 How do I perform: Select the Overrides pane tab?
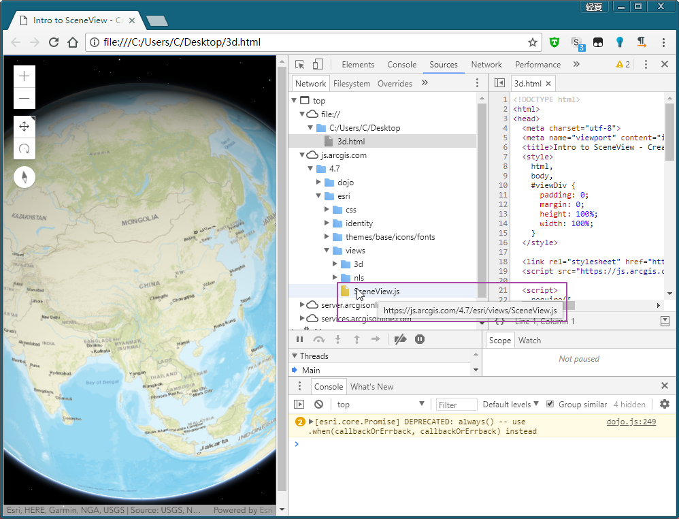(395, 83)
